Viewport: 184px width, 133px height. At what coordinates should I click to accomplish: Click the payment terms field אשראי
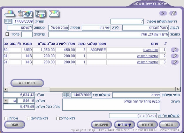[x=136, y=95]
